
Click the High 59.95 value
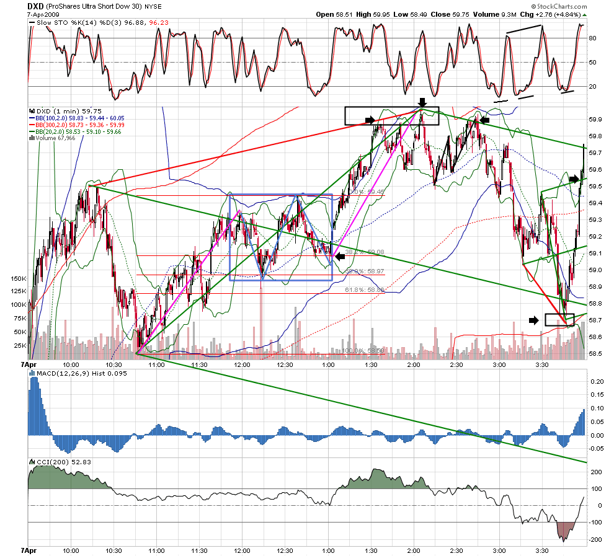[x=373, y=14]
